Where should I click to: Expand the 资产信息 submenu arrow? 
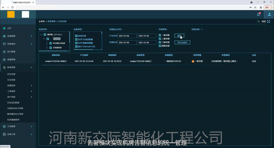click(31, 97)
